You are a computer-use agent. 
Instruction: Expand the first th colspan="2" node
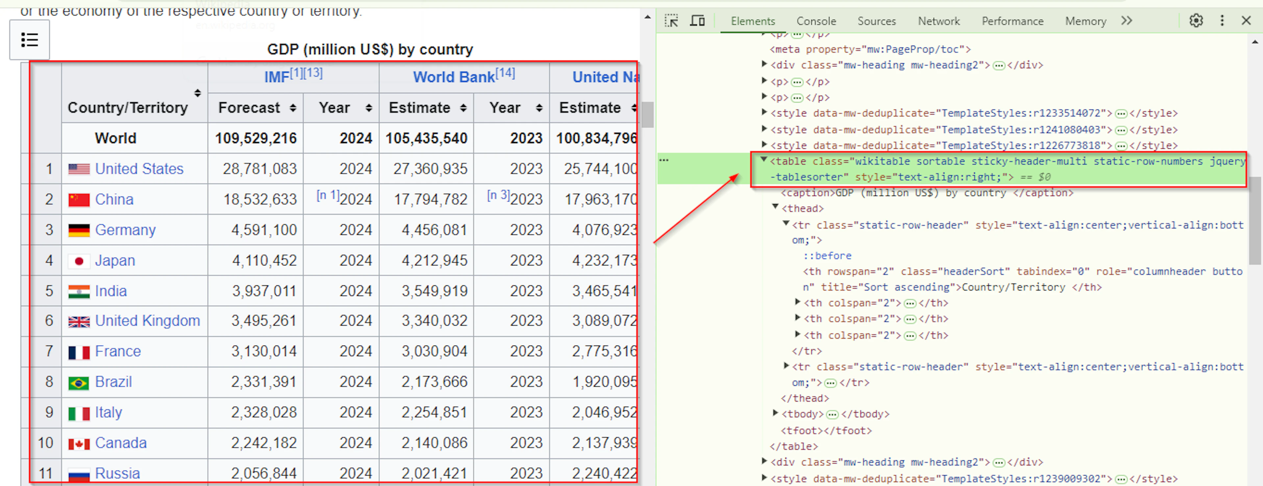click(798, 302)
